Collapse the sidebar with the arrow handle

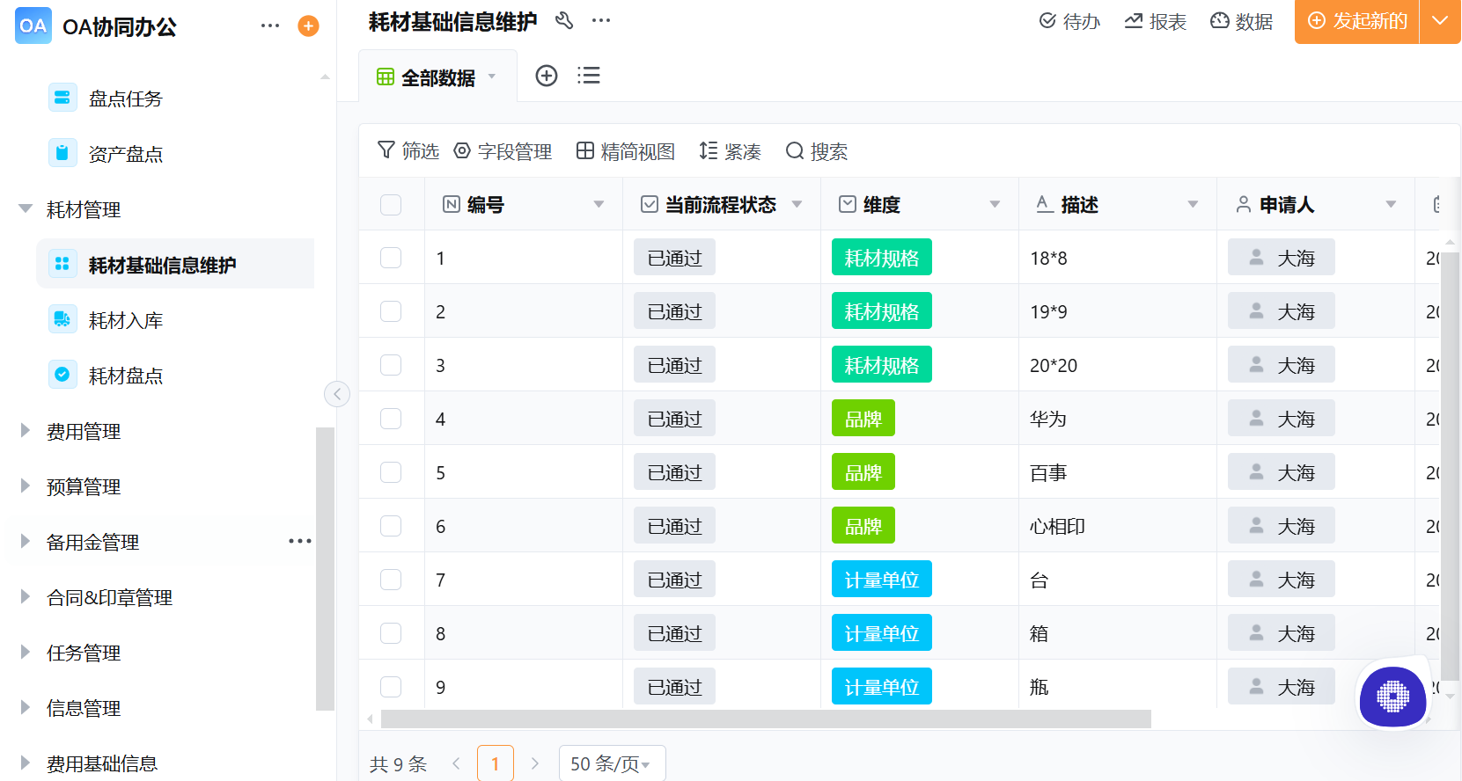click(337, 393)
